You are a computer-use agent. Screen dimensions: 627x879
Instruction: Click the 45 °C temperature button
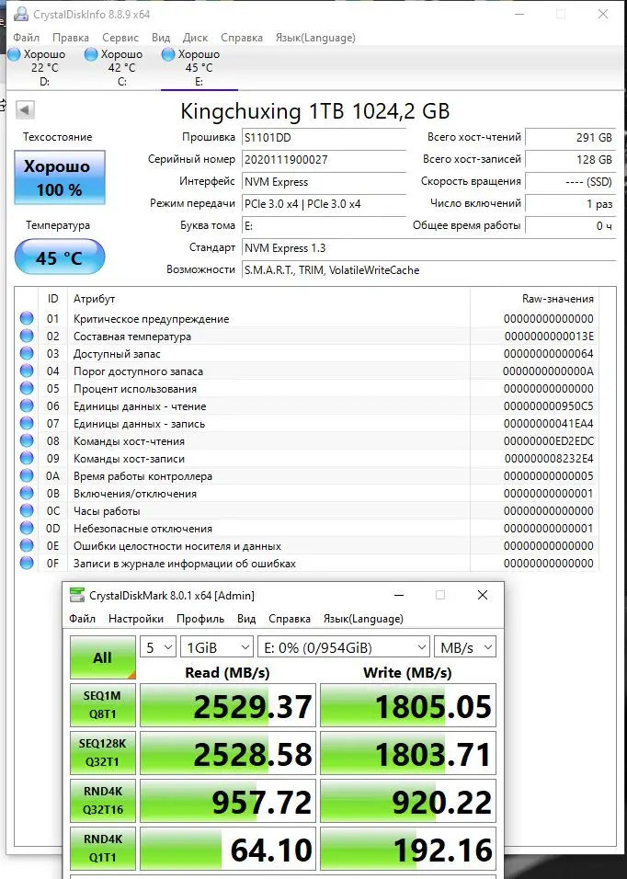[60, 257]
